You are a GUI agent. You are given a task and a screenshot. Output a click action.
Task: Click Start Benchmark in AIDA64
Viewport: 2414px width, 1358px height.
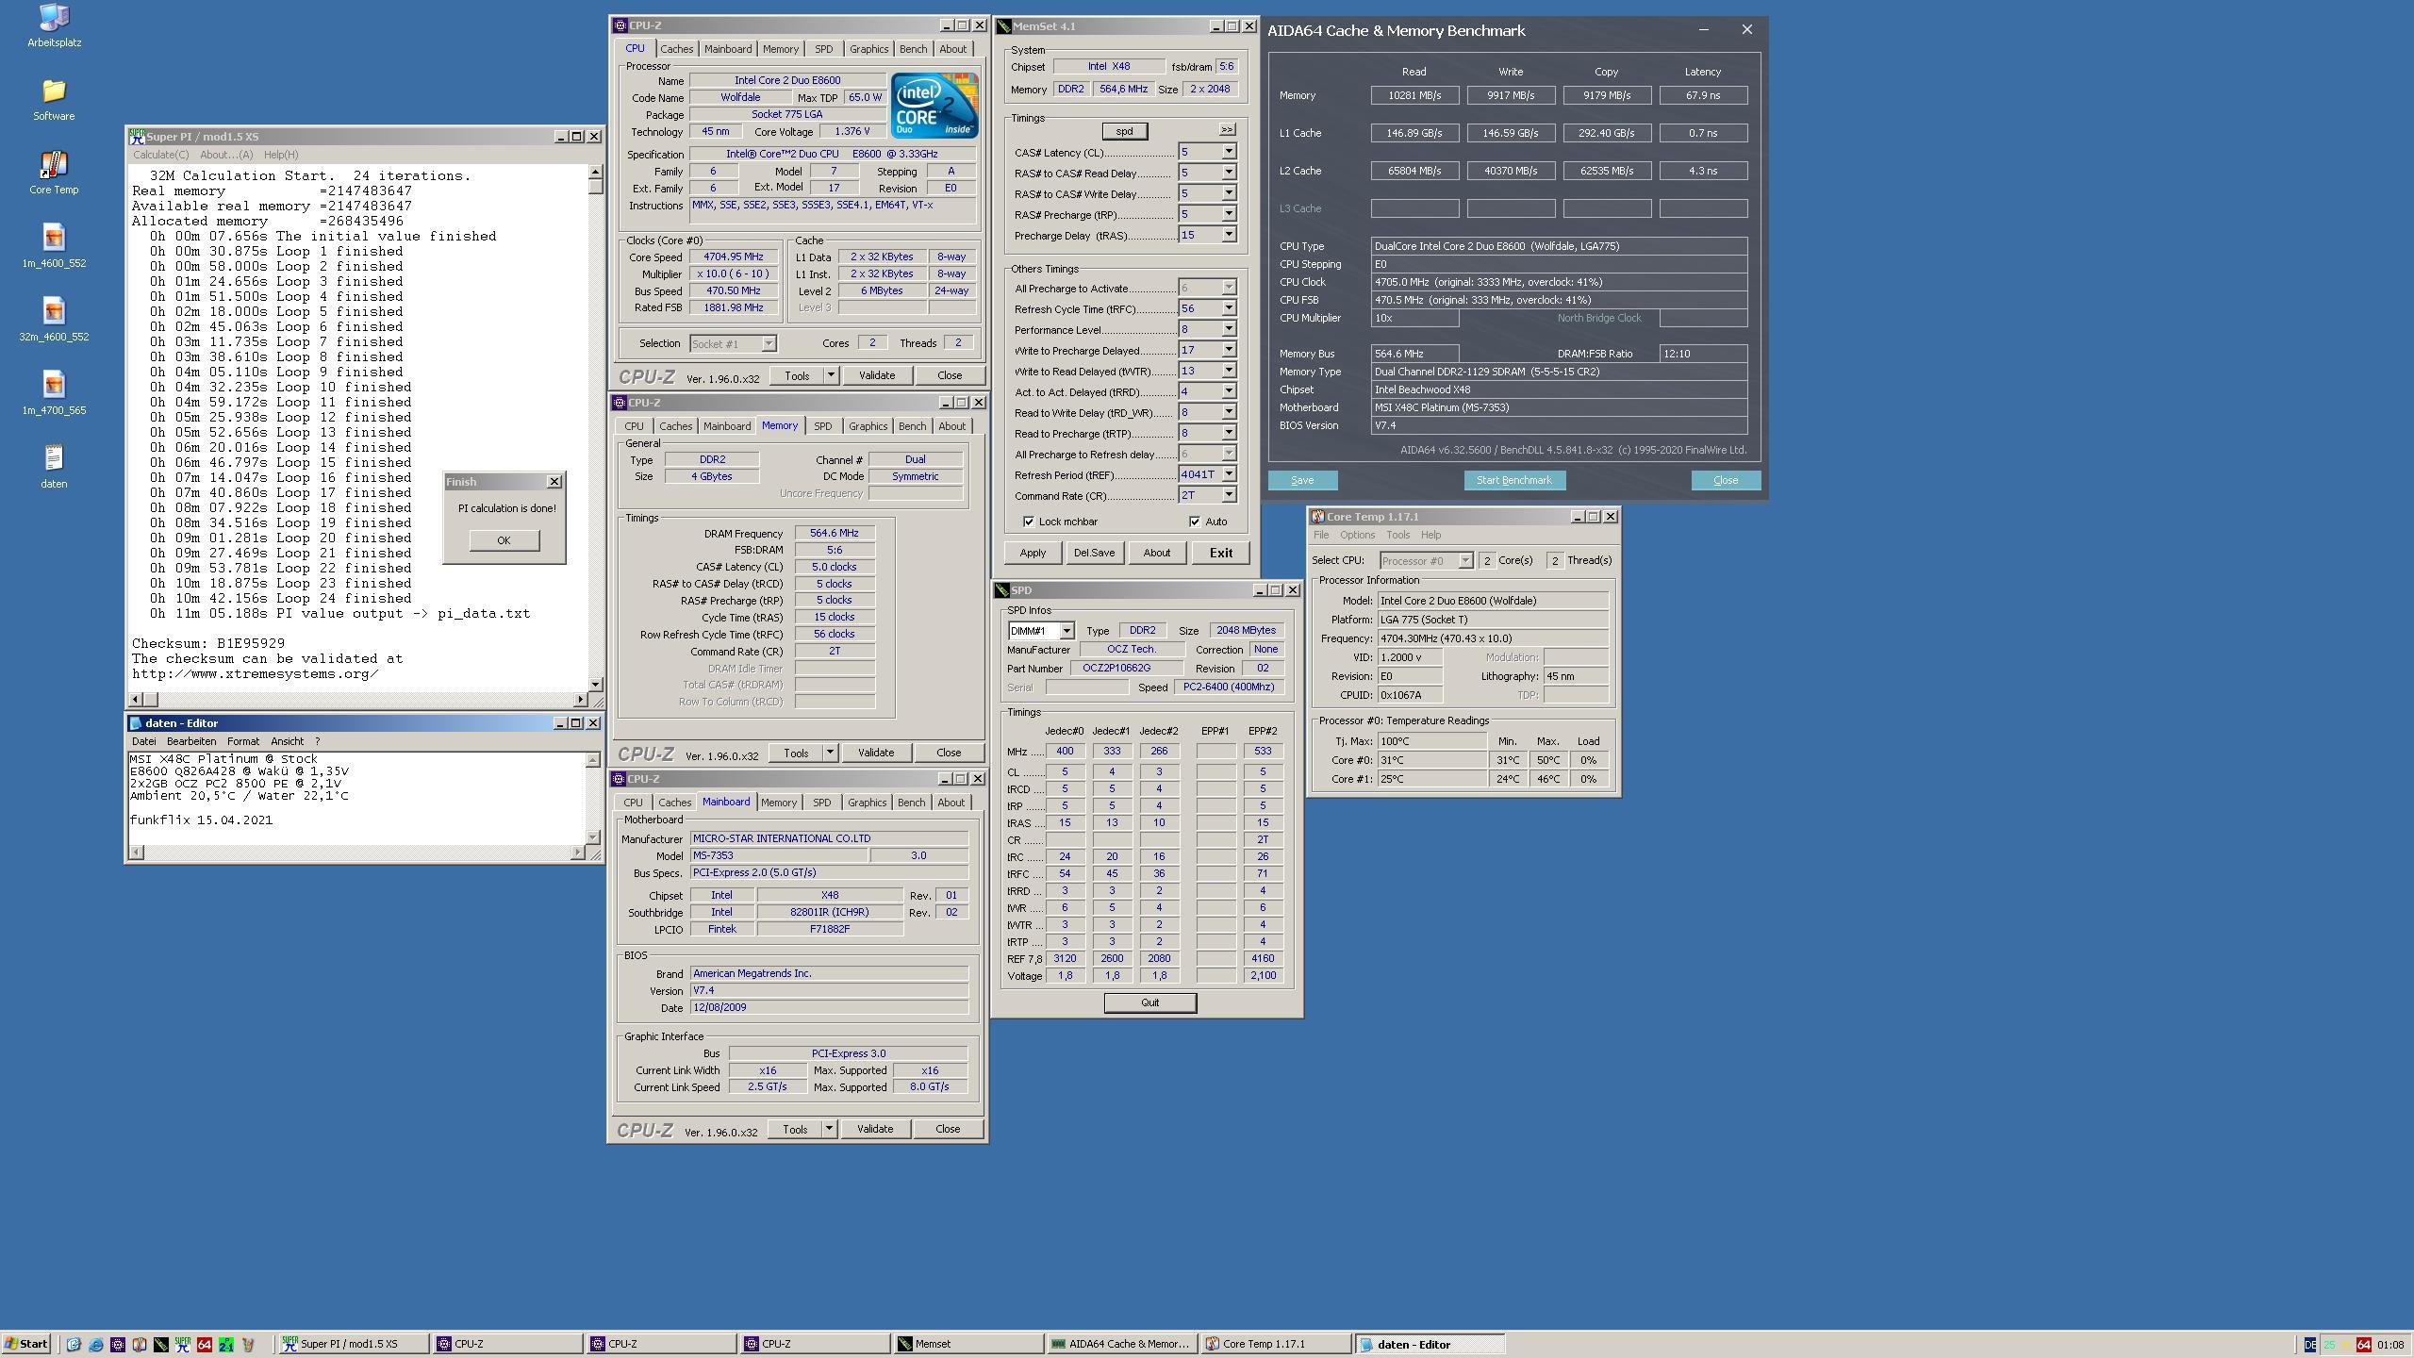1514,480
